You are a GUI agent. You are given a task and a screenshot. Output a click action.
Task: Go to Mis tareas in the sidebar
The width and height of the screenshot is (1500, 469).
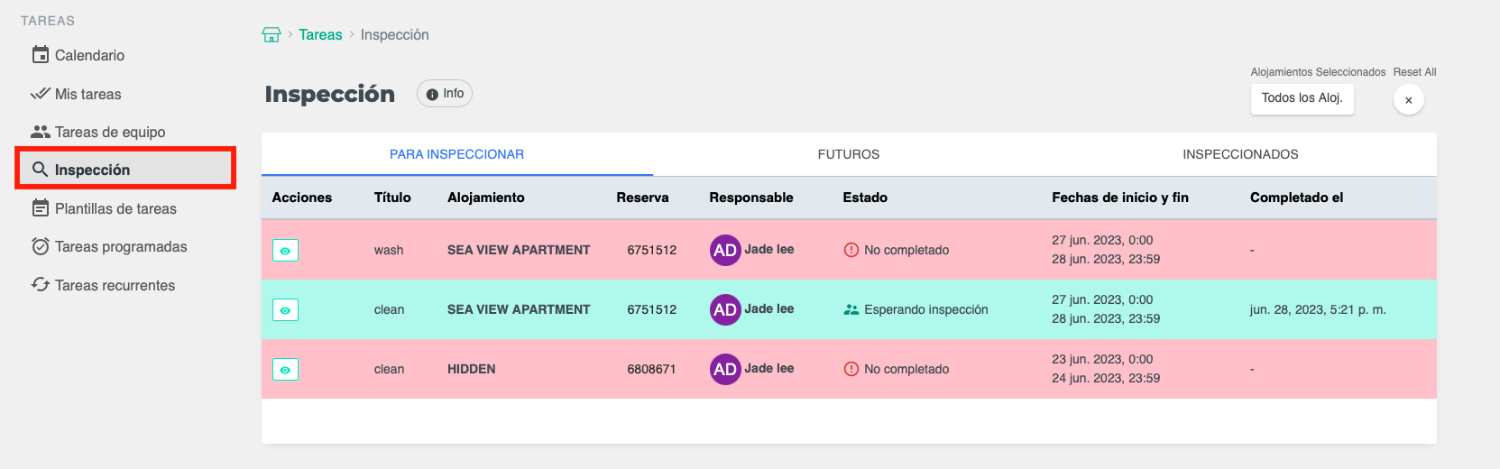click(x=87, y=94)
